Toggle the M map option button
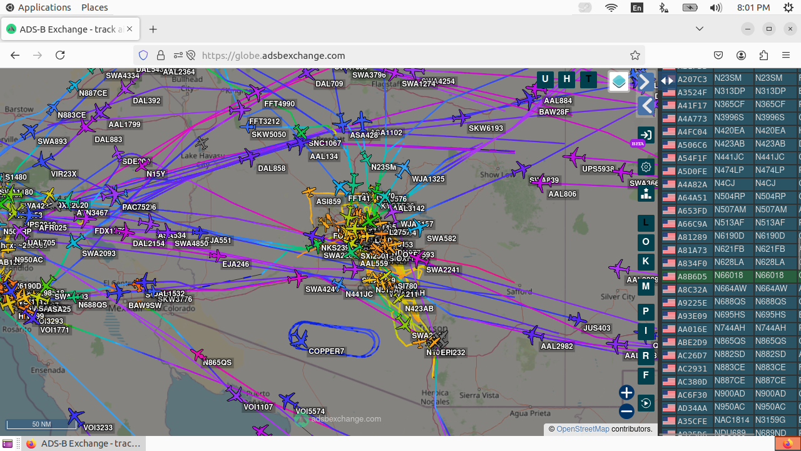 tap(646, 287)
